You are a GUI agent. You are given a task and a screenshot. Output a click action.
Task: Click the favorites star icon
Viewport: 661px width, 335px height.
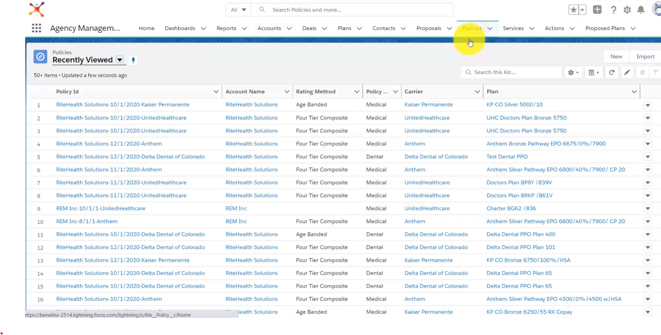(x=573, y=10)
